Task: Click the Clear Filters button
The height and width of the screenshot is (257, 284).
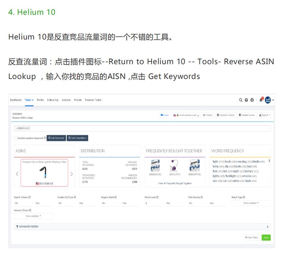Action: pyautogui.click(x=251, y=237)
